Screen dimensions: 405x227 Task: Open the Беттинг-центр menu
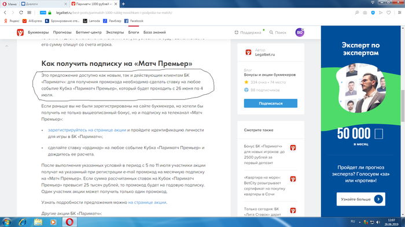89,32
